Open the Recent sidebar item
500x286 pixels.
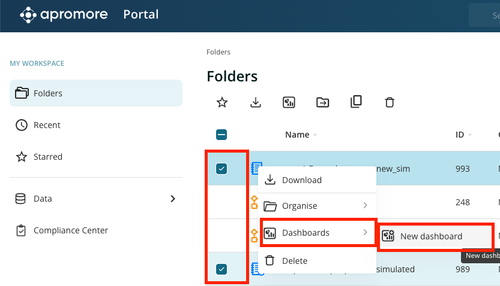(x=47, y=125)
